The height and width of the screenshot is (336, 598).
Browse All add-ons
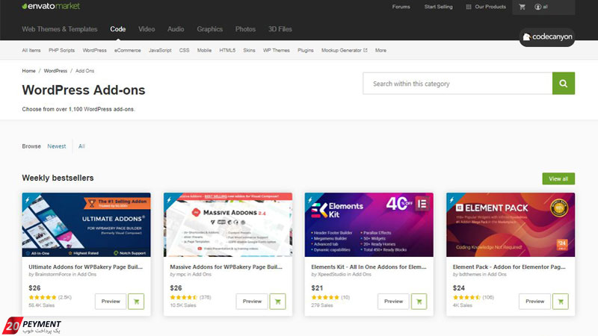coord(81,146)
